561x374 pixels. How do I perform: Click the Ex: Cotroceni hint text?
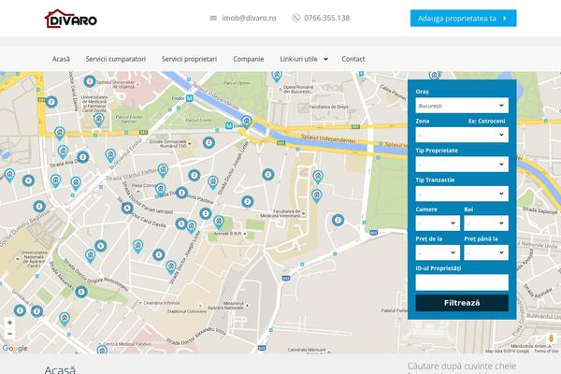pyautogui.click(x=486, y=121)
